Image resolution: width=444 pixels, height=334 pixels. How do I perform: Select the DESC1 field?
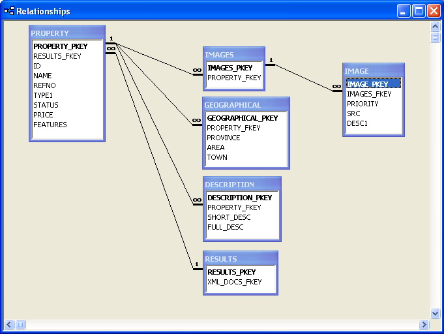pyautogui.click(x=374, y=123)
